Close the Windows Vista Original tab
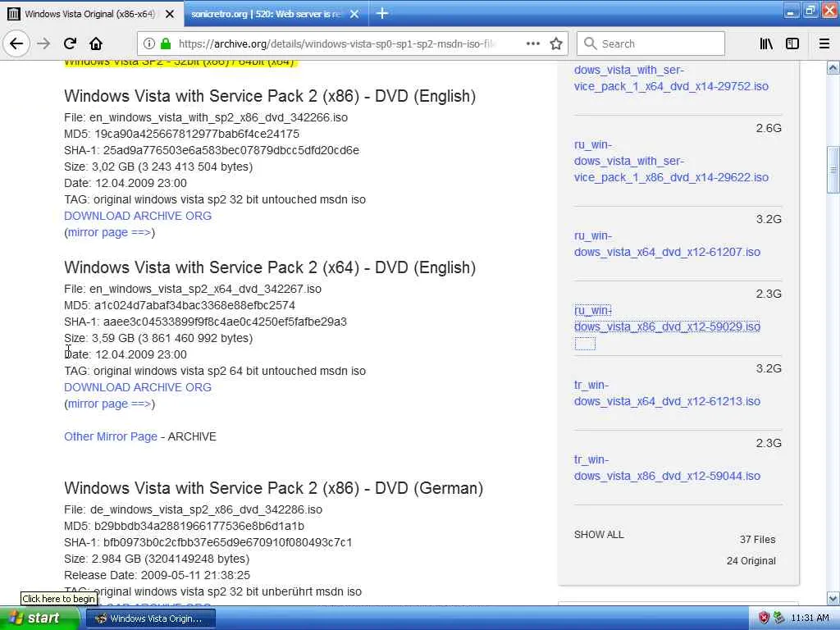This screenshot has width=840, height=630. point(169,14)
